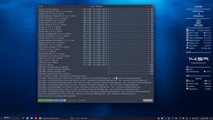213x120 pixels.
Task: Open the Bluetooth tray icon
Action: (x=180, y=118)
